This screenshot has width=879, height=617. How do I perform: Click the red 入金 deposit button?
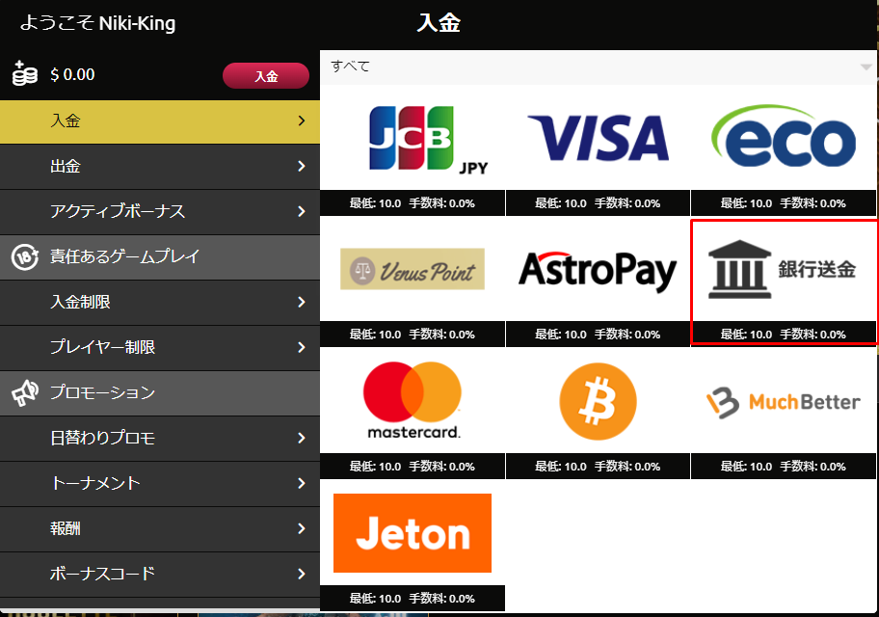point(266,76)
